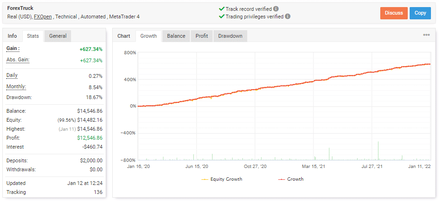Click the $12,546.86 Profit value
Screen dimensions: 439x201
coord(90,138)
